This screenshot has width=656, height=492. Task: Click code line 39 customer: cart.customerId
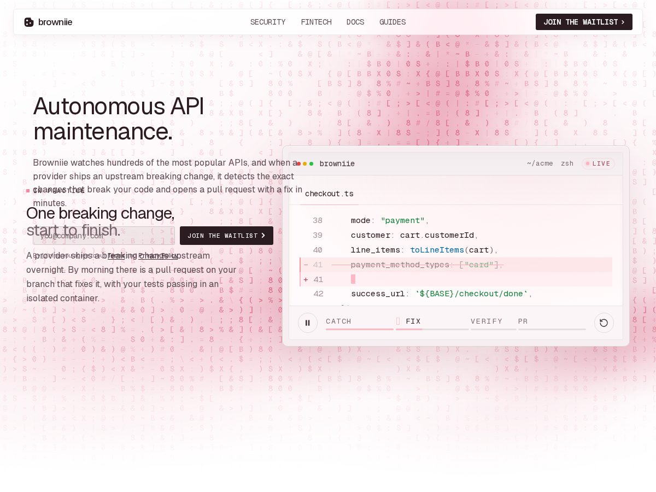(x=456, y=235)
